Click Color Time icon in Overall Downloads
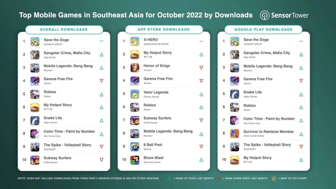 [x=35, y=134]
